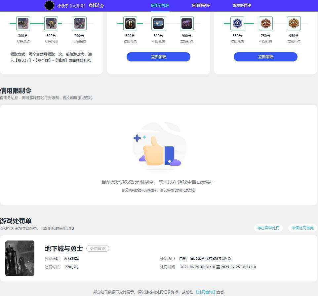Click the 存在异常处罚 button

[268, 228]
